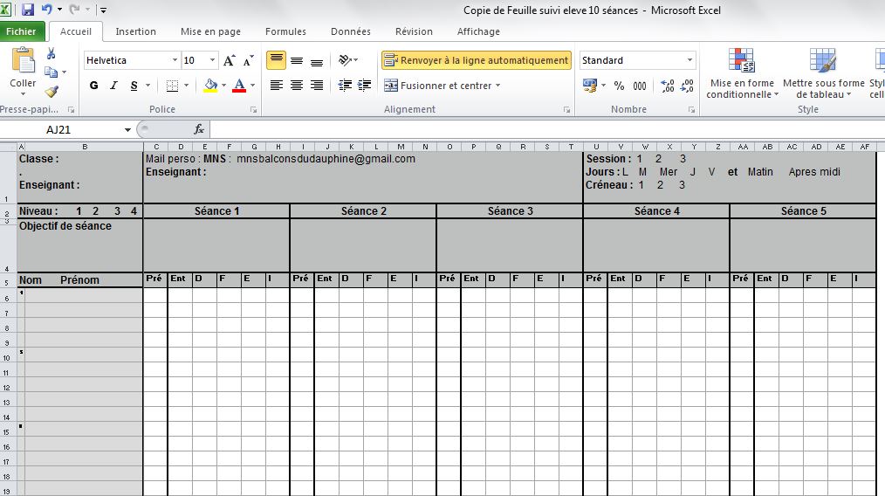Click the center horizontal alignment icon
The image size is (885, 496).
coord(297,86)
